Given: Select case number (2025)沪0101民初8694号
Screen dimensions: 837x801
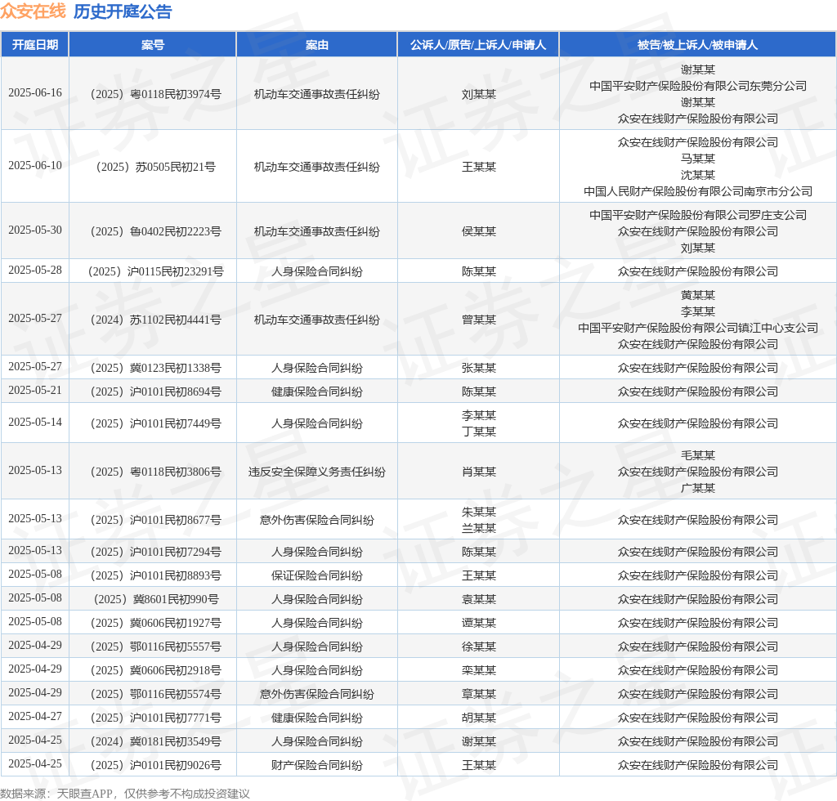Looking at the screenshot, I should point(155,392).
